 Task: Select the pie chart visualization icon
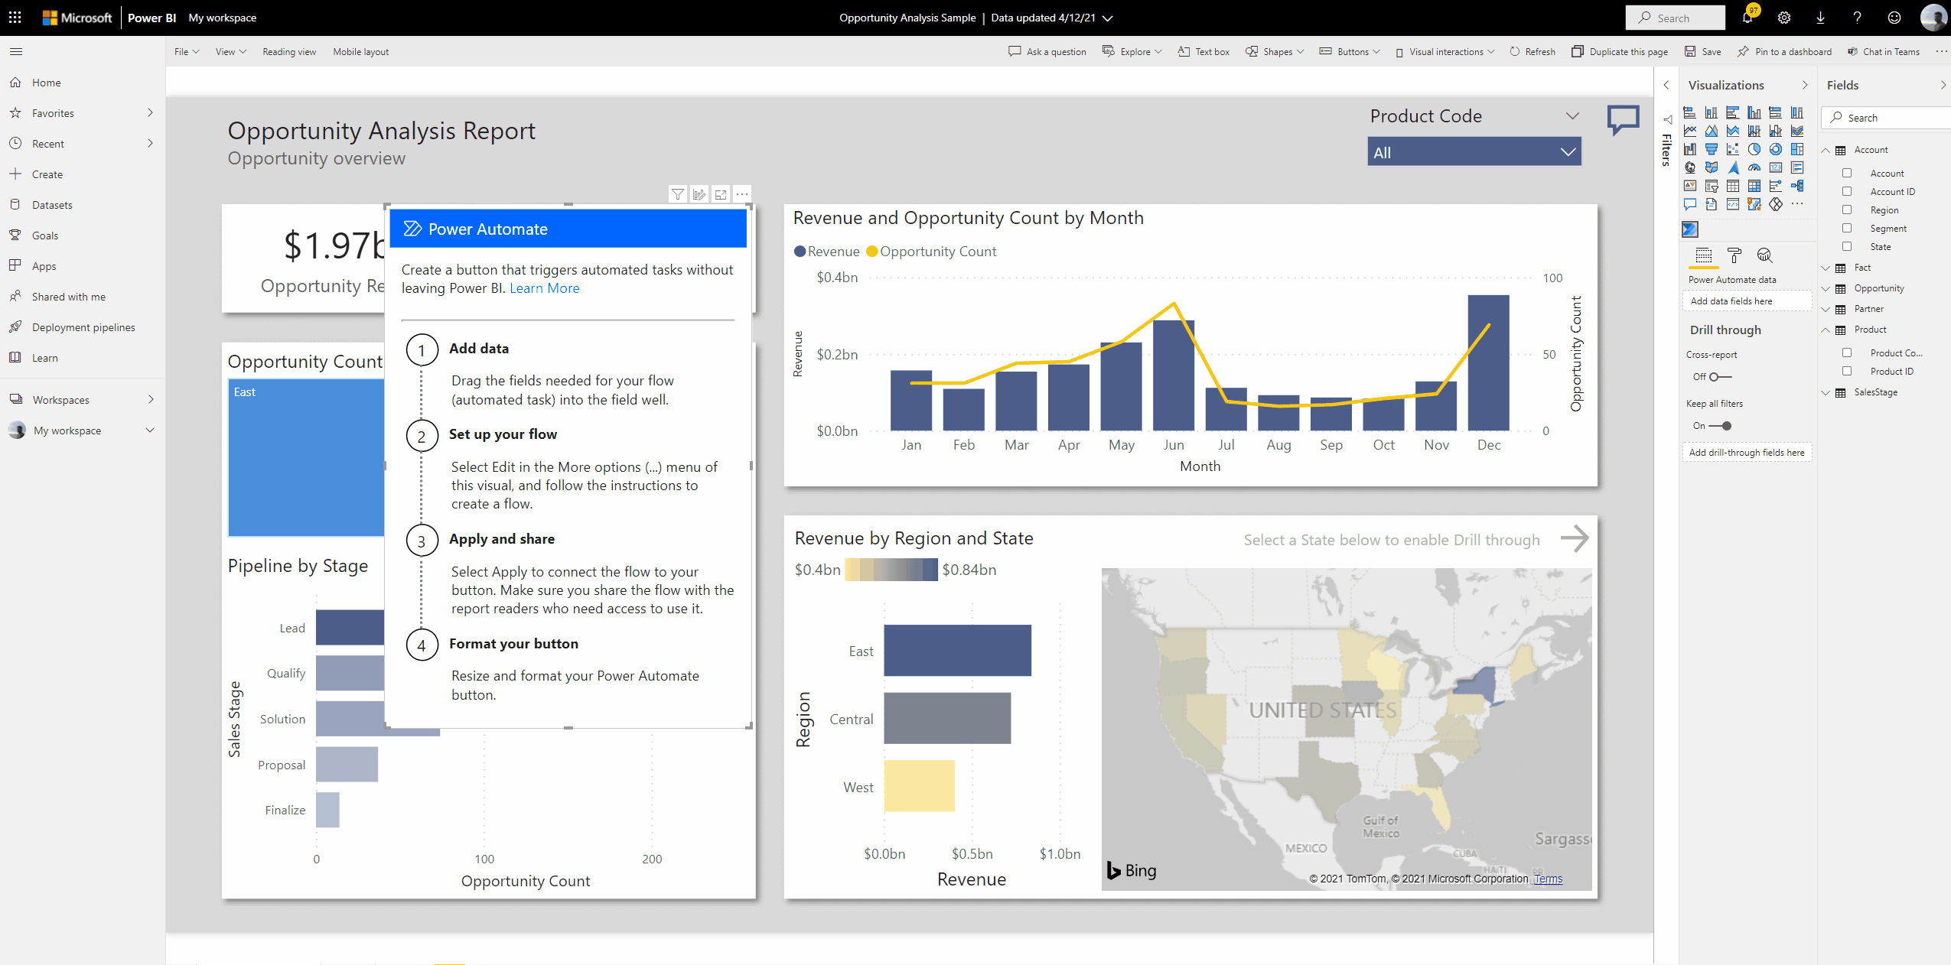pos(1754,149)
